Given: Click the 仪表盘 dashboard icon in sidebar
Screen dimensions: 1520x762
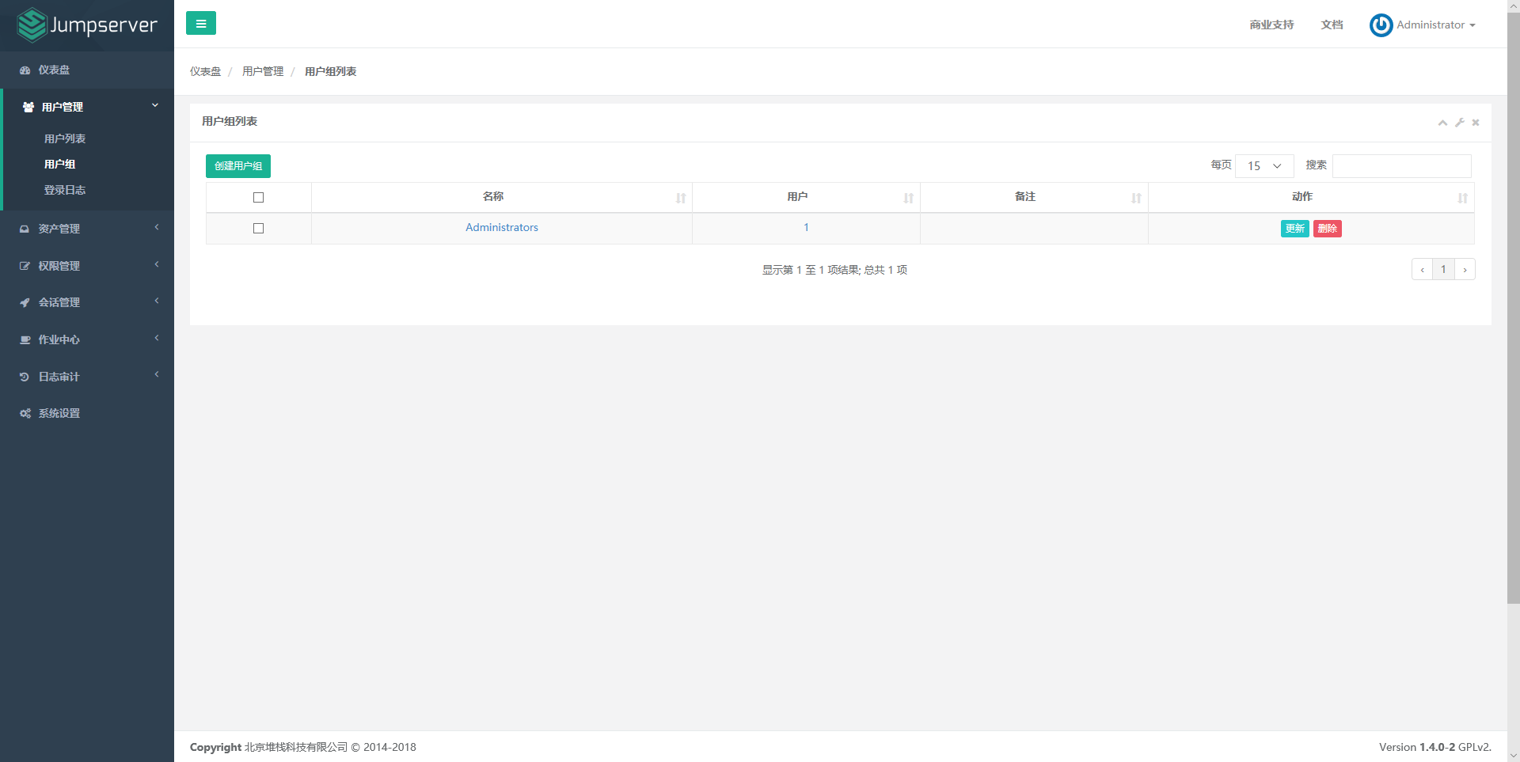Looking at the screenshot, I should pyautogui.click(x=25, y=70).
